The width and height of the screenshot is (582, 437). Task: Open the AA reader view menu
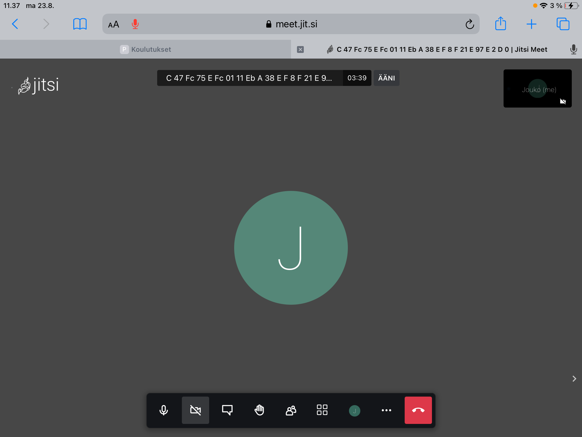pos(114,24)
